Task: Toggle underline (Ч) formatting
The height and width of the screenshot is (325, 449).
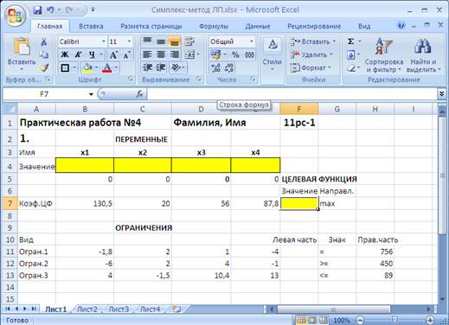Action: point(92,54)
